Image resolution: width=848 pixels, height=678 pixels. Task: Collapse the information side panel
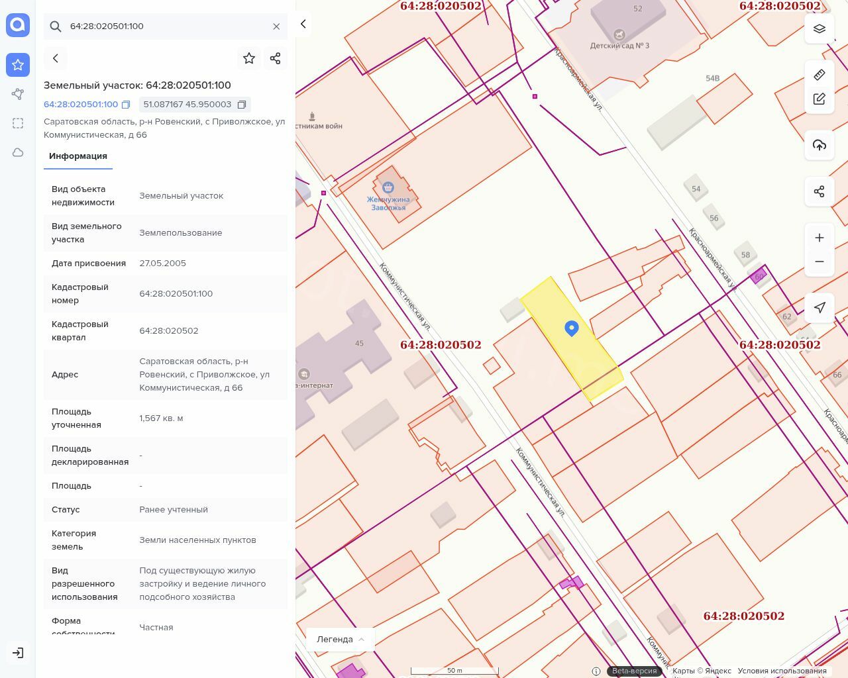pos(303,24)
